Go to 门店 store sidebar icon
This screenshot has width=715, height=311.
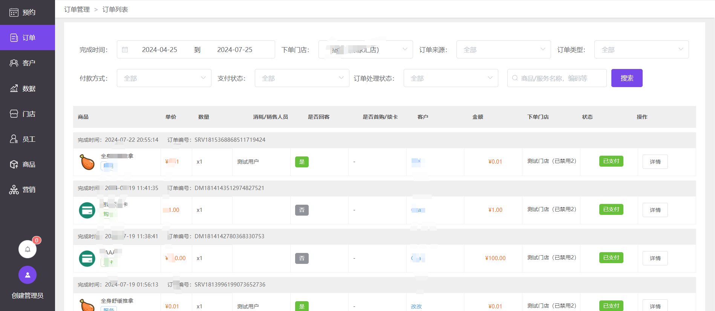click(14, 114)
